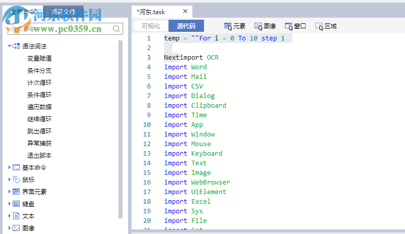Click the 'import Dialog' code line
Viewport: 405px width, 234px height.
click(x=189, y=96)
